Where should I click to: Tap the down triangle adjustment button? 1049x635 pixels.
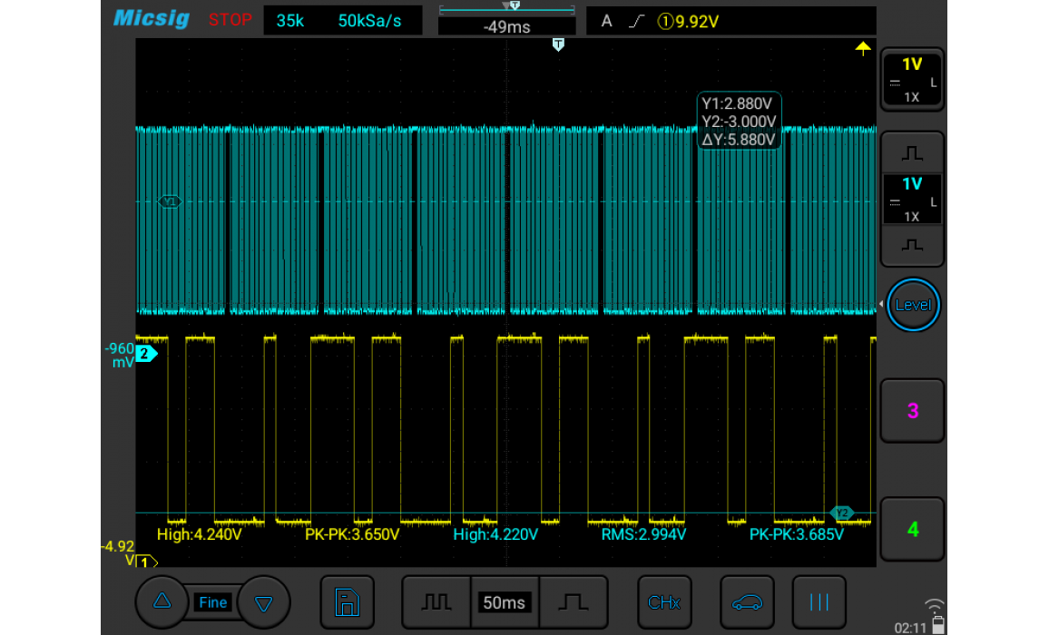[x=264, y=602]
